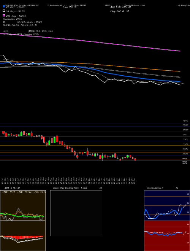Open the red RSI mini chart

(x=167, y=236)
